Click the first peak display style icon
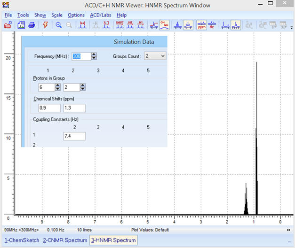 click(x=177, y=25)
